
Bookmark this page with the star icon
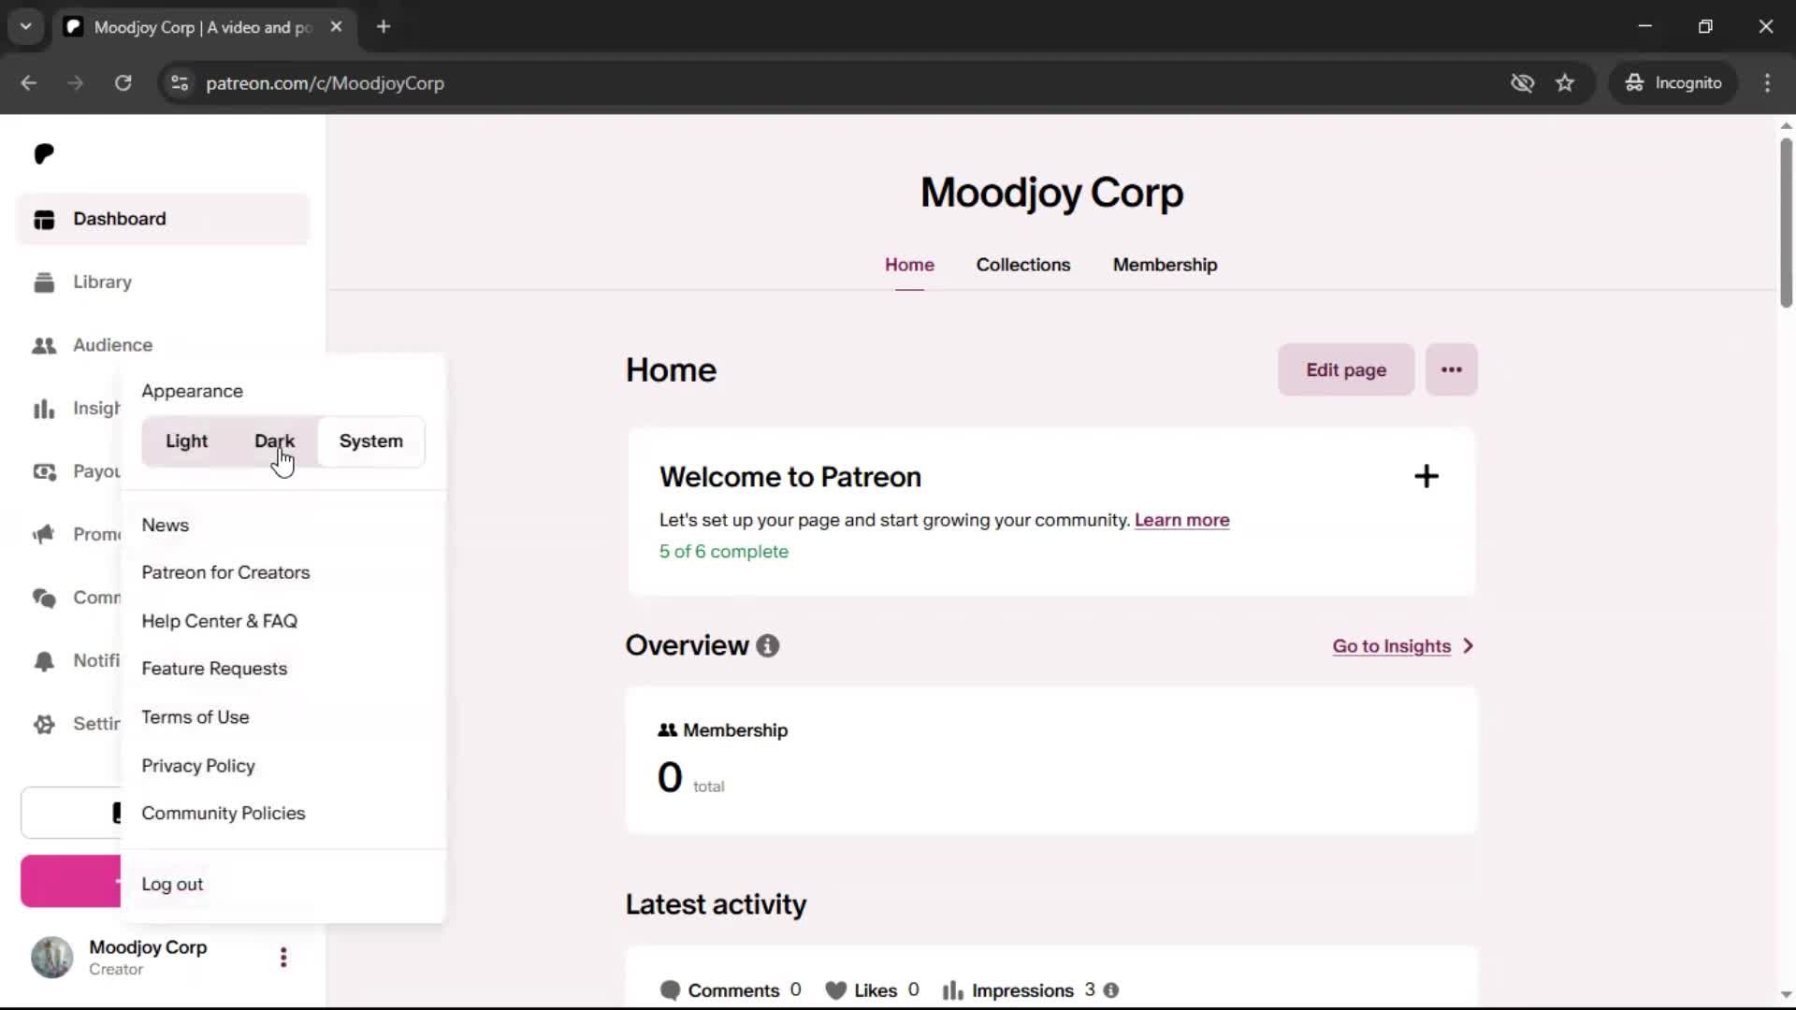pos(1565,83)
